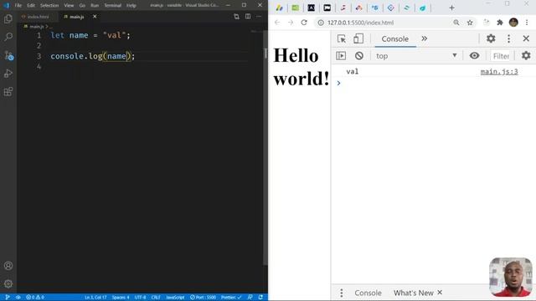Switch to the index.html editor tab
This screenshot has width=536, height=301.
click(35, 17)
